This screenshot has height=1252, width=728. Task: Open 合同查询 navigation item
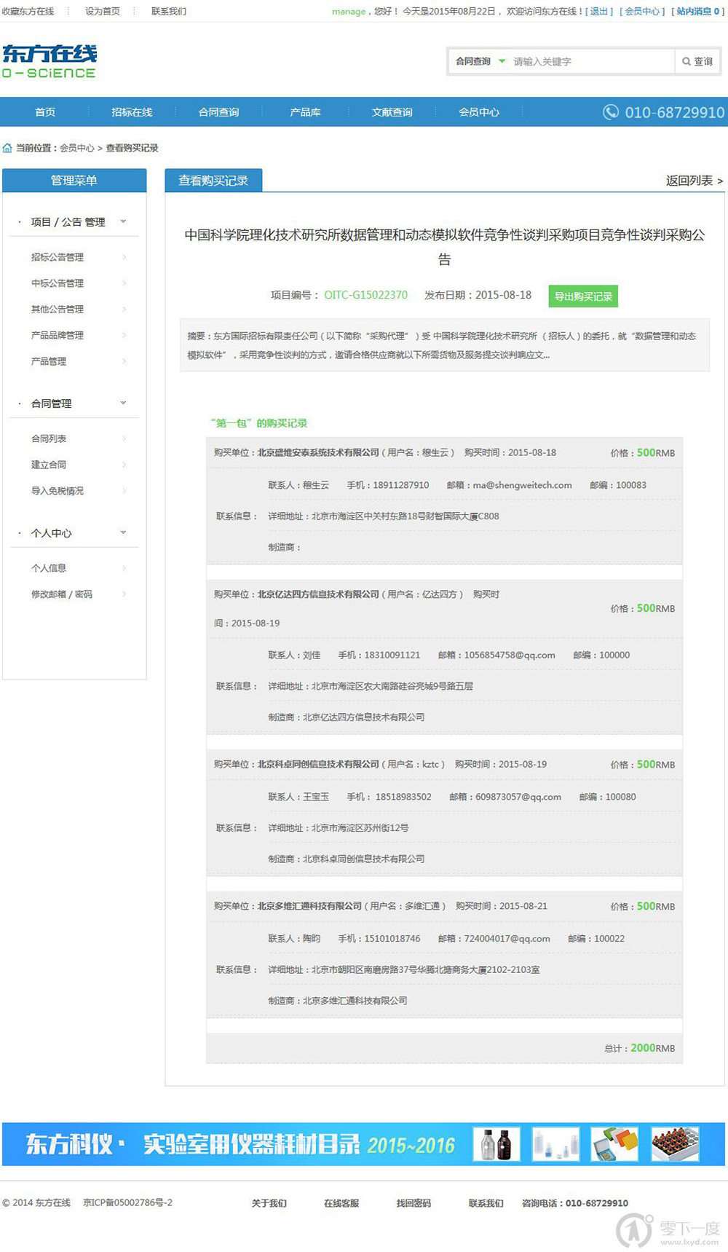(x=218, y=112)
